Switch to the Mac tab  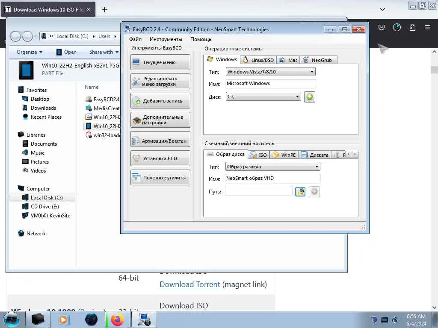289,60
